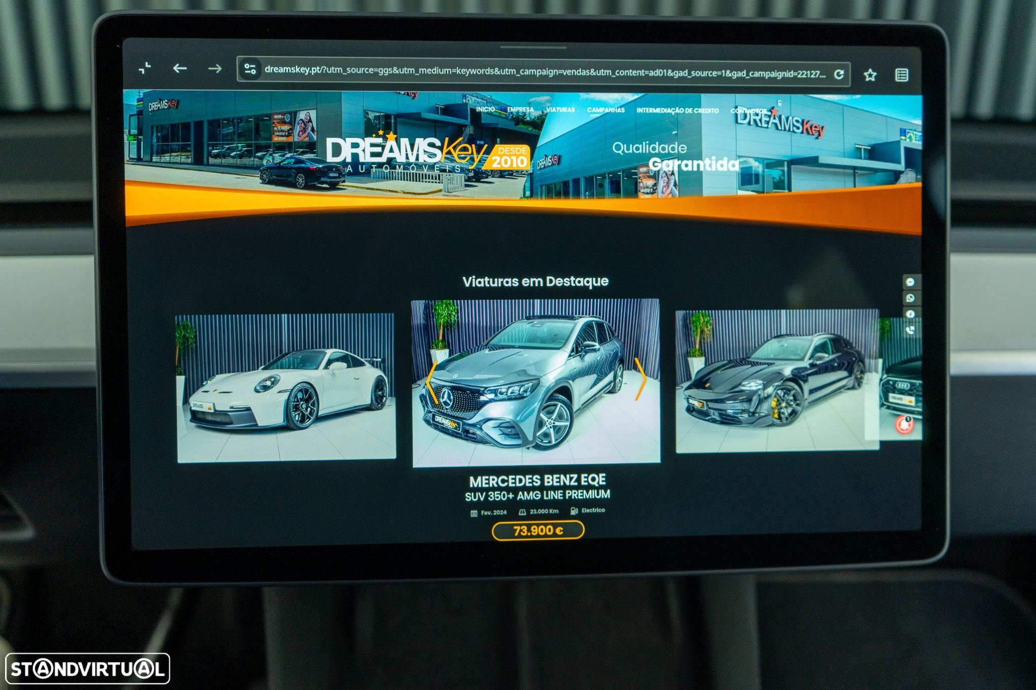Click the Messenger chat side icon
The image size is (1036, 690).
pyautogui.click(x=910, y=282)
